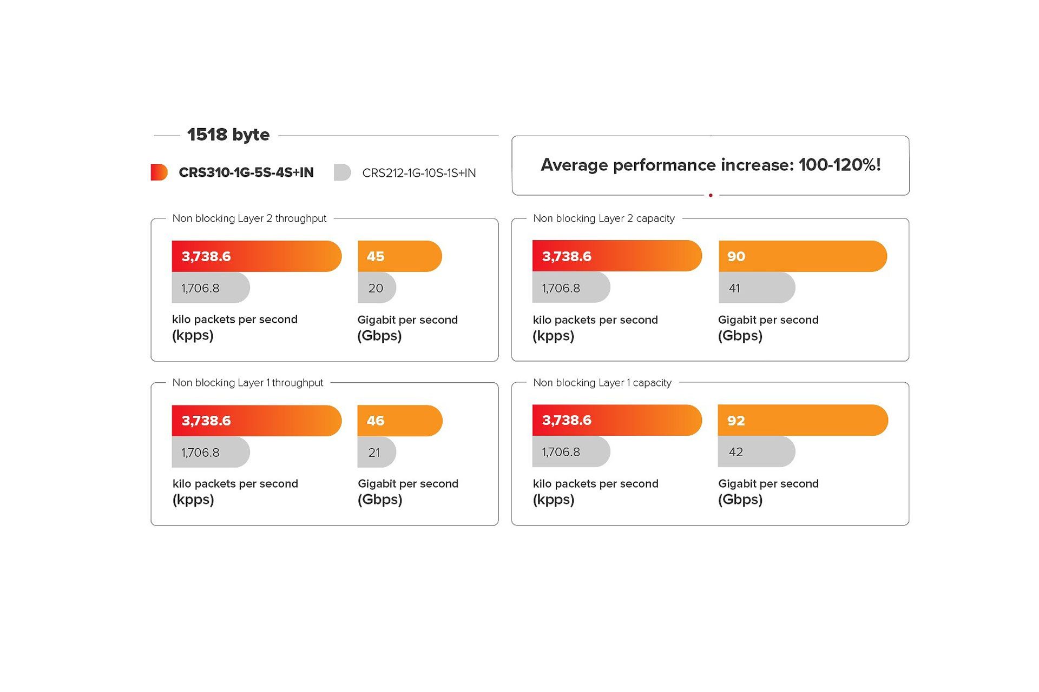Click the 45 Gbps orange bar
This screenshot has width=1039, height=692.
pyautogui.click(x=400, y=256)
